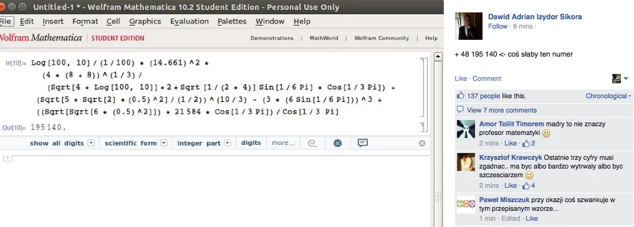
Task: Expand the scientific form dropdown arrow
Action: (164, 143)
